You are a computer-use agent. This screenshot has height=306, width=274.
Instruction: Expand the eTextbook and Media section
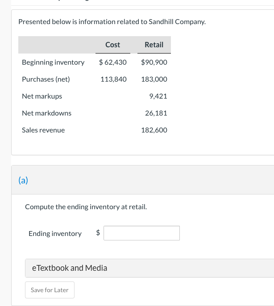[70, 268]
